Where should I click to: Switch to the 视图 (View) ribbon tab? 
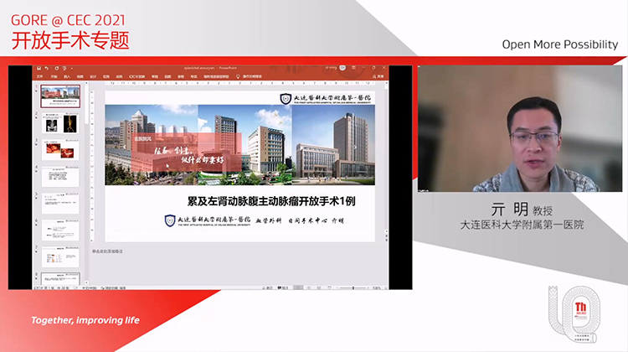click(167, 76)
